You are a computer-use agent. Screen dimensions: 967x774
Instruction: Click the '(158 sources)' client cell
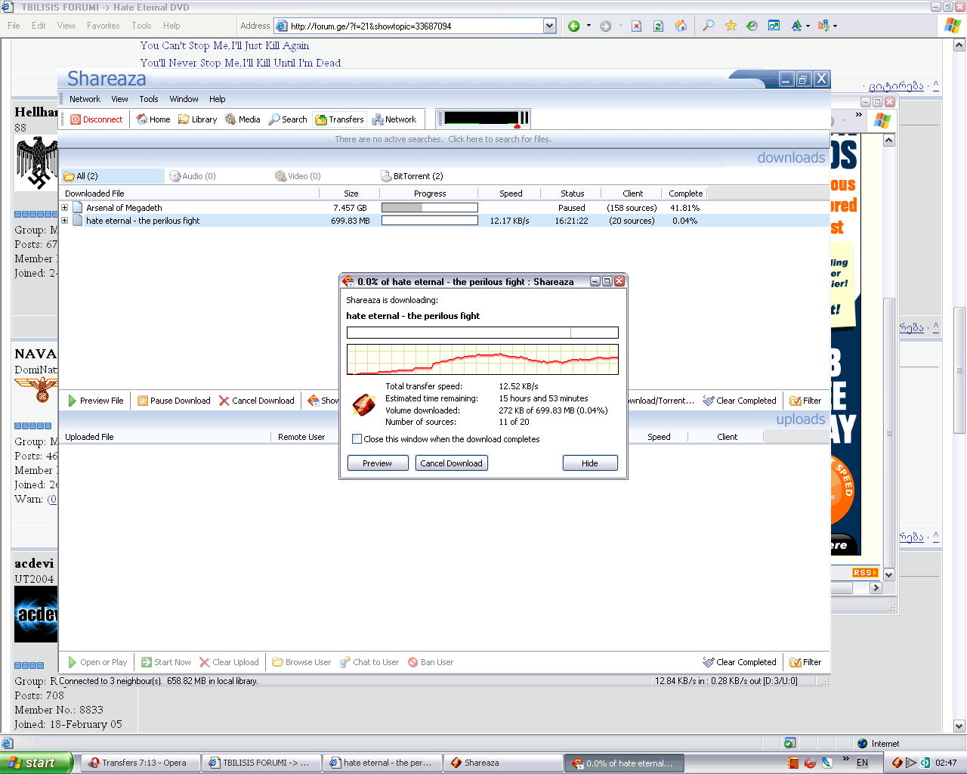(x=632, y=208)
